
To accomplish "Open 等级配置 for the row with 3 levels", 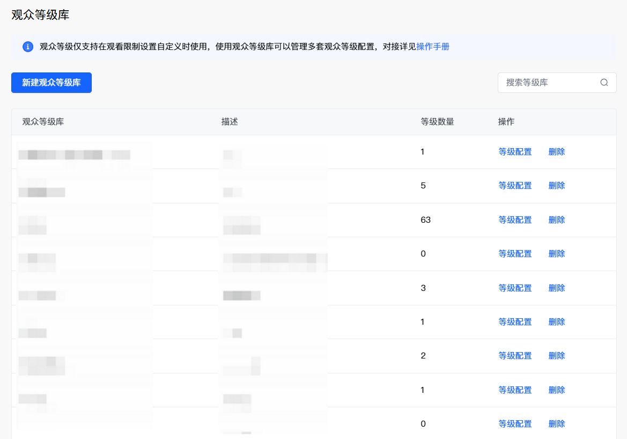I will coord(515,288).
